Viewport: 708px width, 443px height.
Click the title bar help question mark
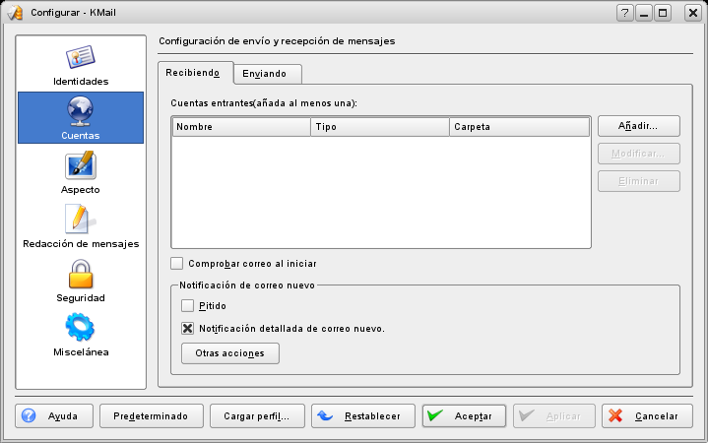pyautogui.click(x=625, y=13)
